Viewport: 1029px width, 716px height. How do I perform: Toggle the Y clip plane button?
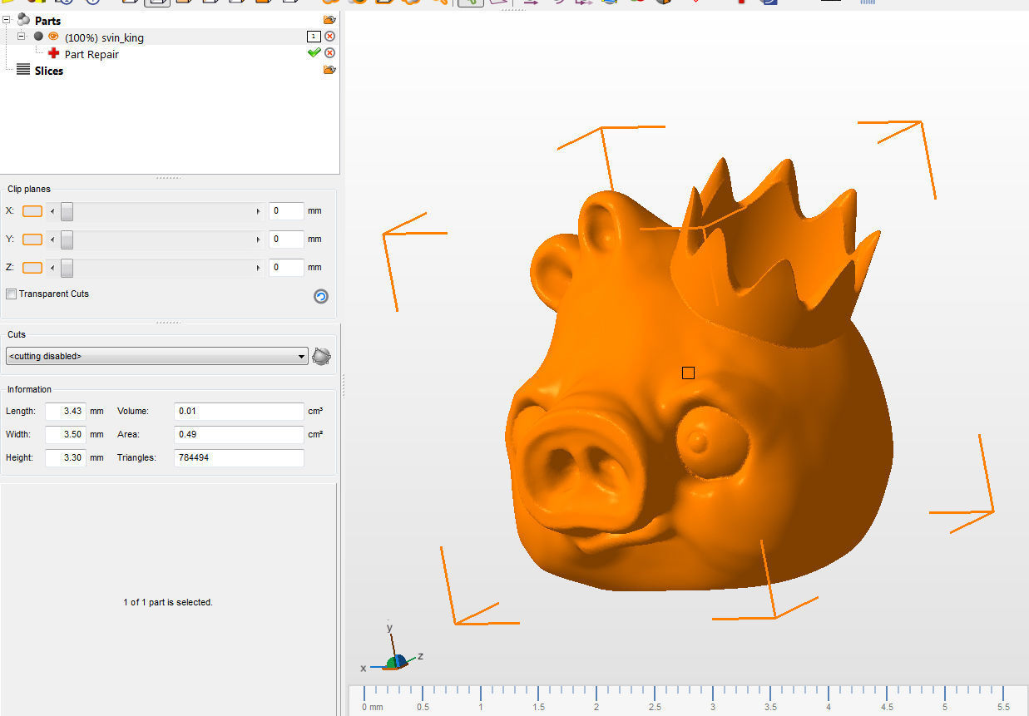32,239
